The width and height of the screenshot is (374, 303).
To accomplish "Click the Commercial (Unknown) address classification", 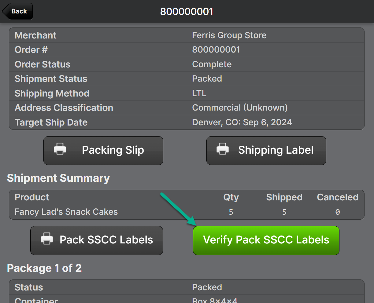I will coord(240,108).
